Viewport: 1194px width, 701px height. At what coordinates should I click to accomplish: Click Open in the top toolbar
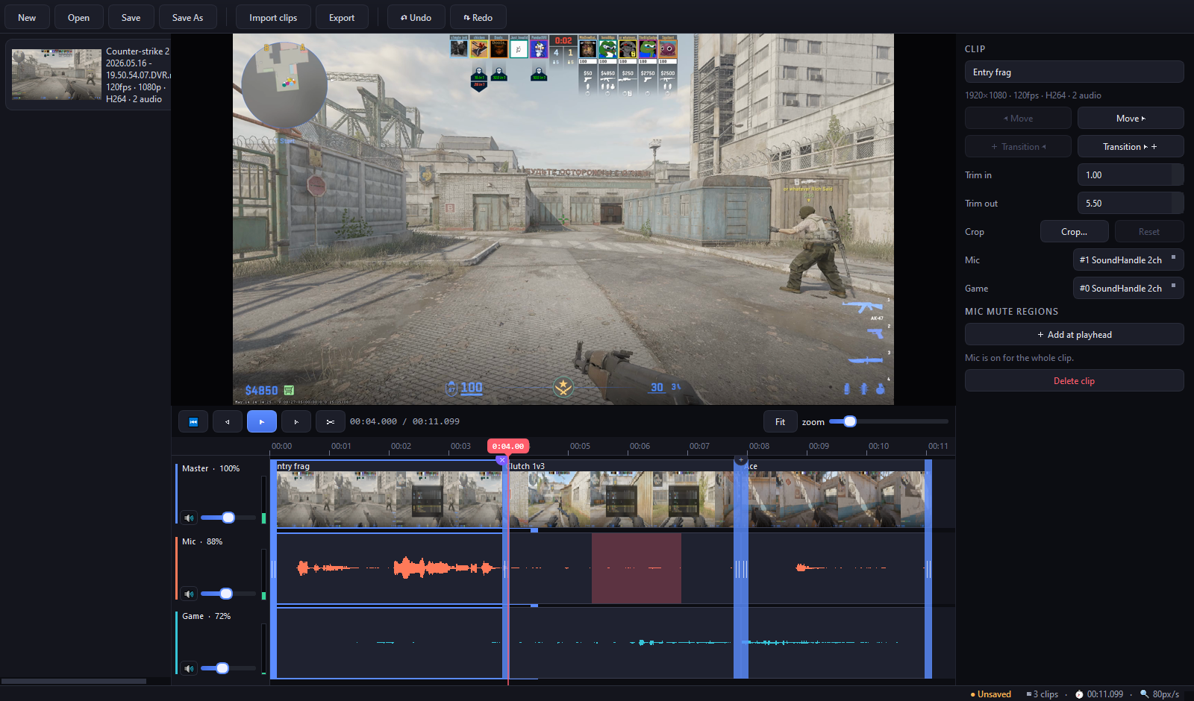tap(78, 17)
